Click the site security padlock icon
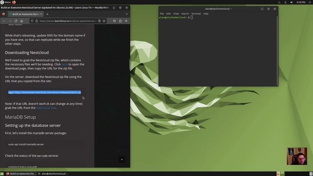 point(37,21)
